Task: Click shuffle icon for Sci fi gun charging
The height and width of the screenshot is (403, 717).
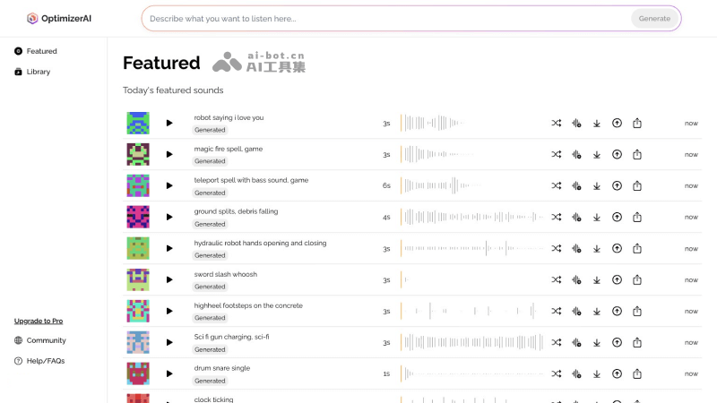Action: point(557,342)
